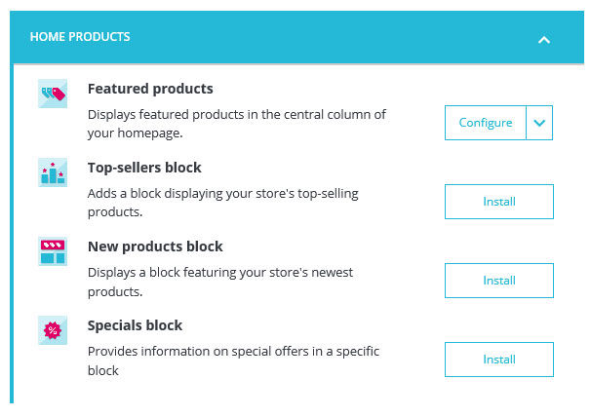Click the Top-sellers block podium icon
Viewport: 591px width, 417px height.
coord(53,172)
